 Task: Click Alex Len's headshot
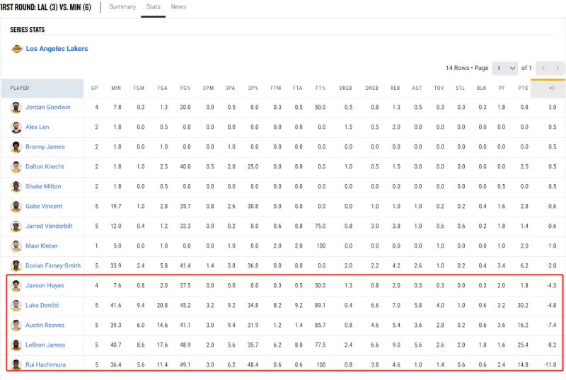tap(16, 127)
